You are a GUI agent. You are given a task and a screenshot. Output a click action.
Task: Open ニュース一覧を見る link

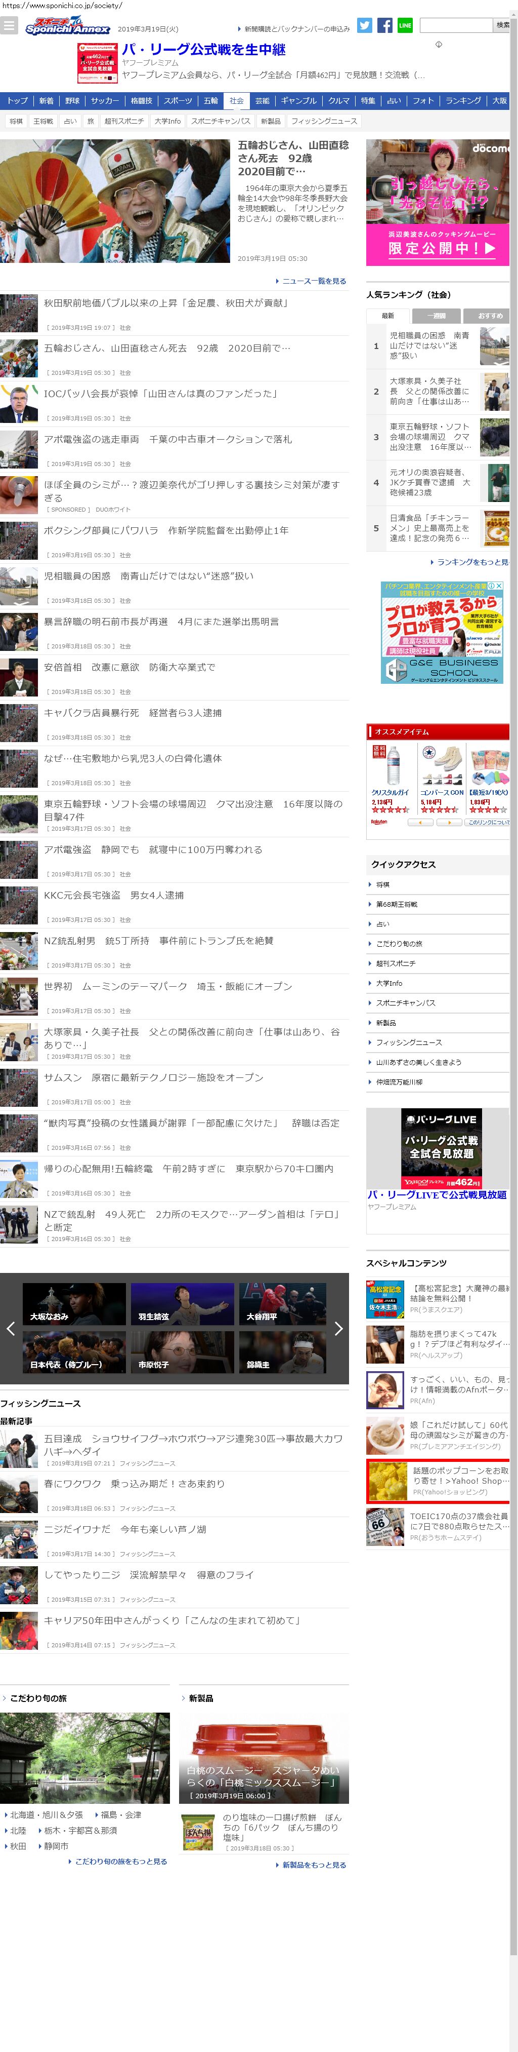point(313,281)
